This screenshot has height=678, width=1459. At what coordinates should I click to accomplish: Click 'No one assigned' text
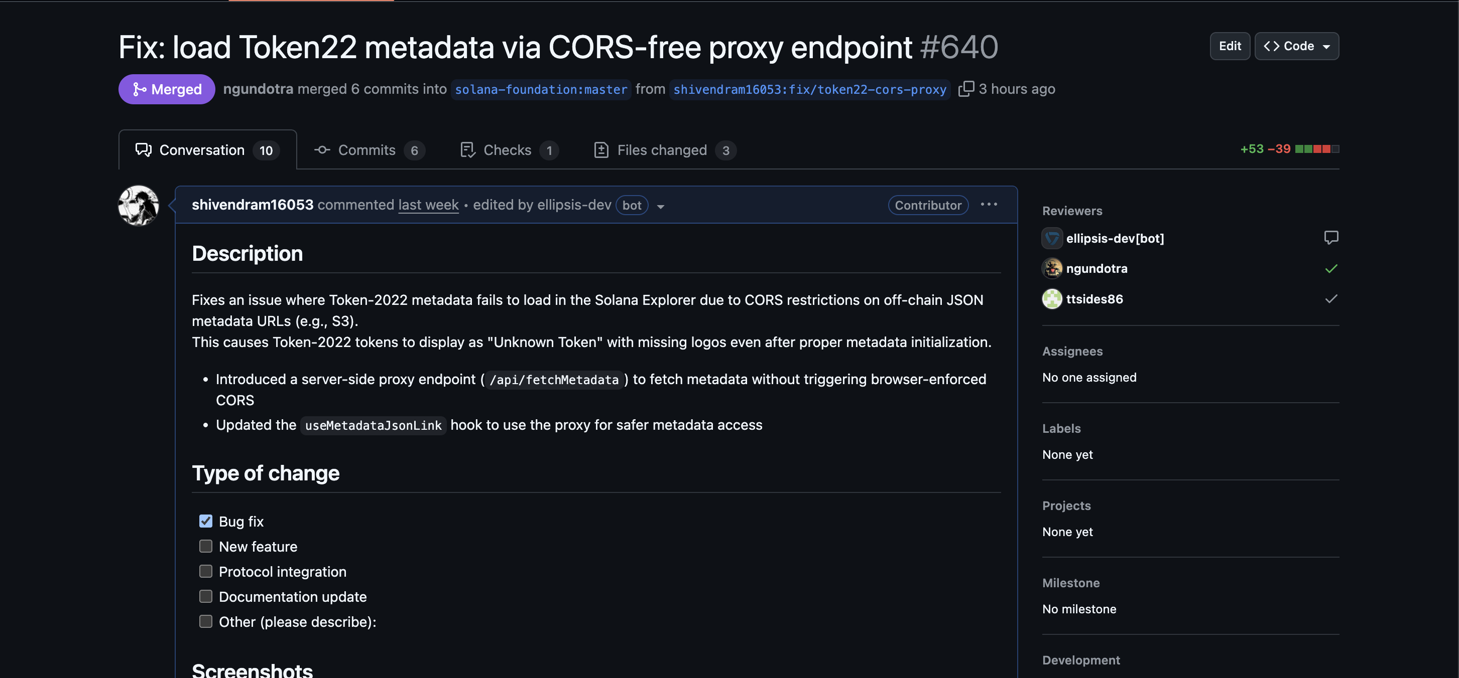(1089, 378)
